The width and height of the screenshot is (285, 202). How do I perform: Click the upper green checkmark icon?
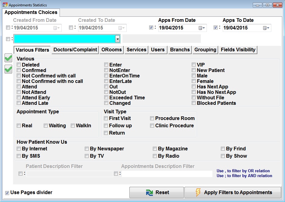(x=9, y=58)
